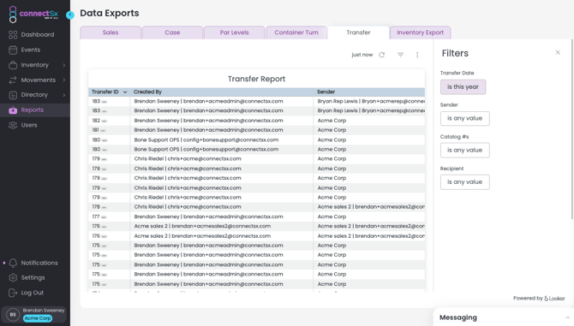
Task: Switch to the Inventory Export tab
Action: point(421,33)
